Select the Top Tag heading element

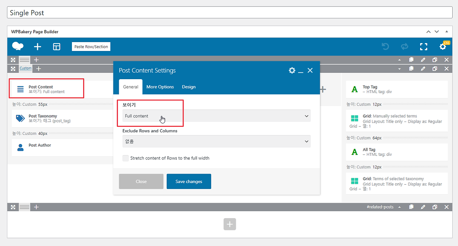[x=397, y=89]
